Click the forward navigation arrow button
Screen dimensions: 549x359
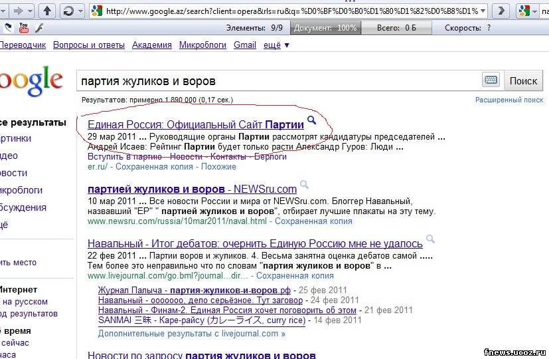tap(18, 11)
